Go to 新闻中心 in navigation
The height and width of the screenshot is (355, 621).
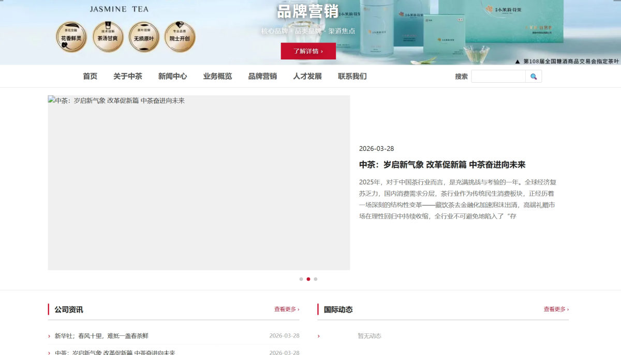(x=172, y=76)
